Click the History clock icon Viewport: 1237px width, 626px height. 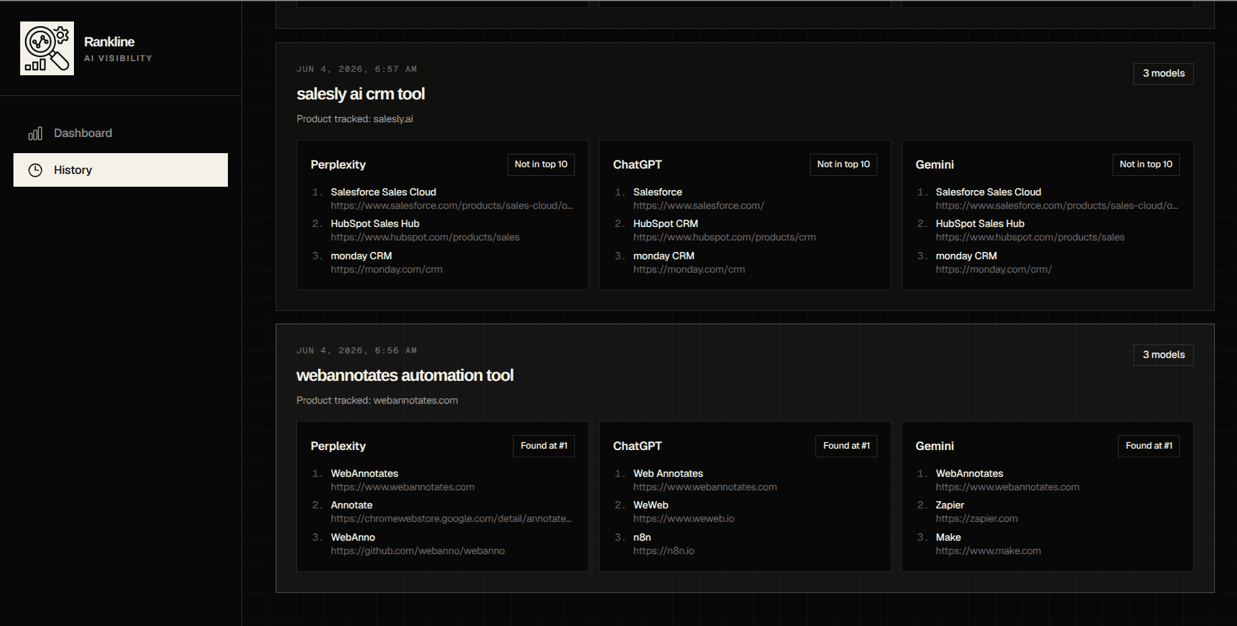coord(35,170)
